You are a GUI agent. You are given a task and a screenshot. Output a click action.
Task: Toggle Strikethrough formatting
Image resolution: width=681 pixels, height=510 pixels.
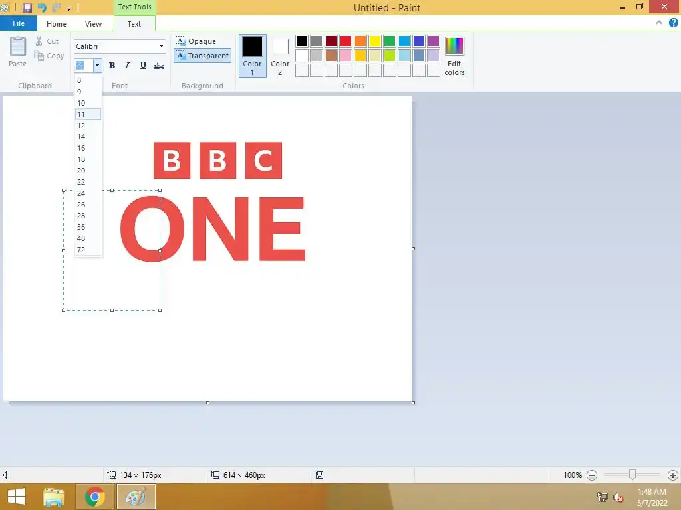159,66
